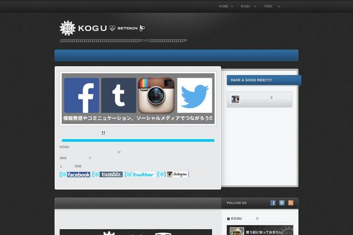Click the KOGU text in article body
The width and height of the screenshot is (353, 235).
[x=64, y=147]
